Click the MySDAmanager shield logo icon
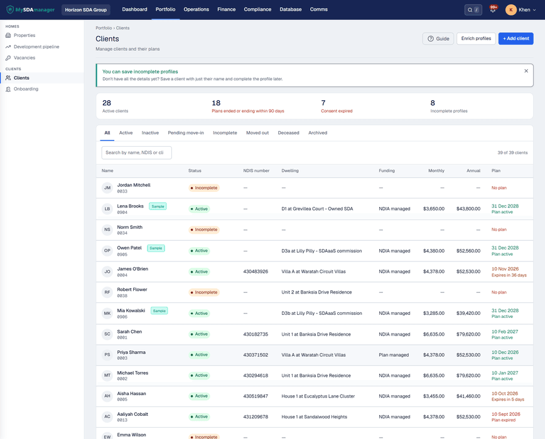This screenshot has height=439, width=545. 10,9
